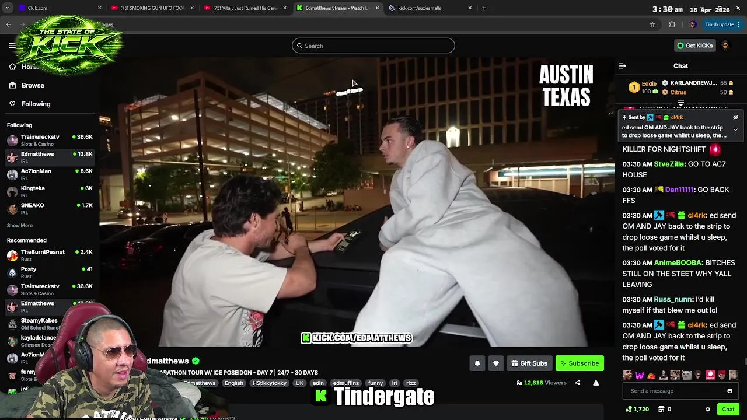Select Edmatthews in Following list

49,157
